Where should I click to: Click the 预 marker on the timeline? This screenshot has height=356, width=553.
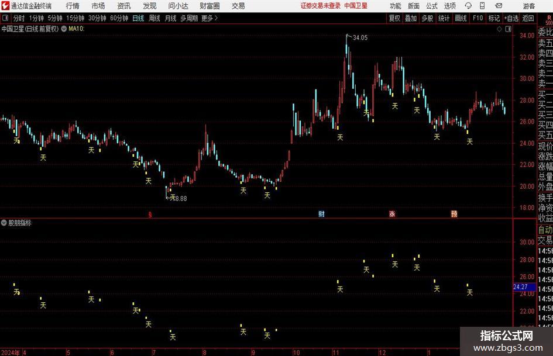[454, 214]
